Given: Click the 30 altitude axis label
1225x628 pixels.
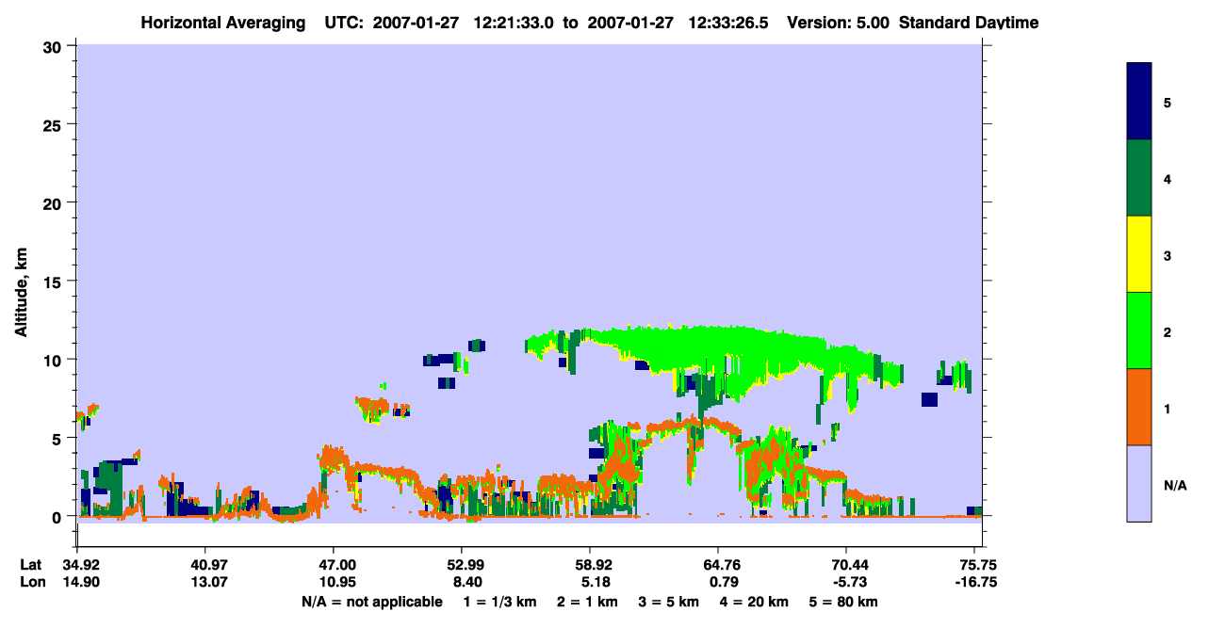Looking at the screenshot, I should pyautogui.click(x=55, y=46).
